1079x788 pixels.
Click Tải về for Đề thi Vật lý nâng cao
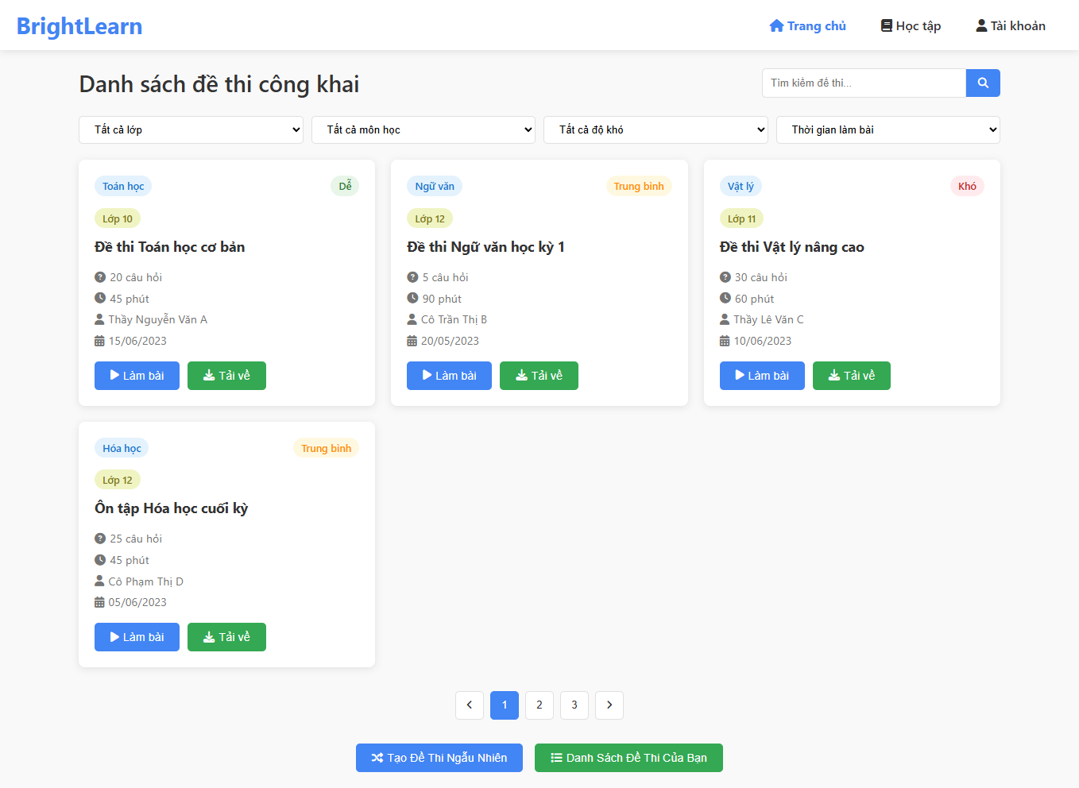pos(852,376)
